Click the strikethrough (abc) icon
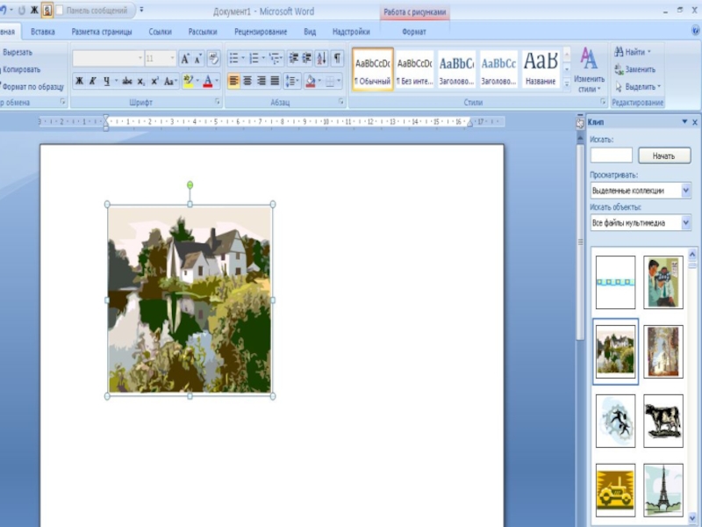Screen dimensions: 702x527 127,81
